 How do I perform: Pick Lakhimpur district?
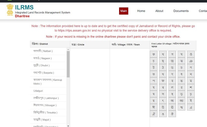coord(48,98)
